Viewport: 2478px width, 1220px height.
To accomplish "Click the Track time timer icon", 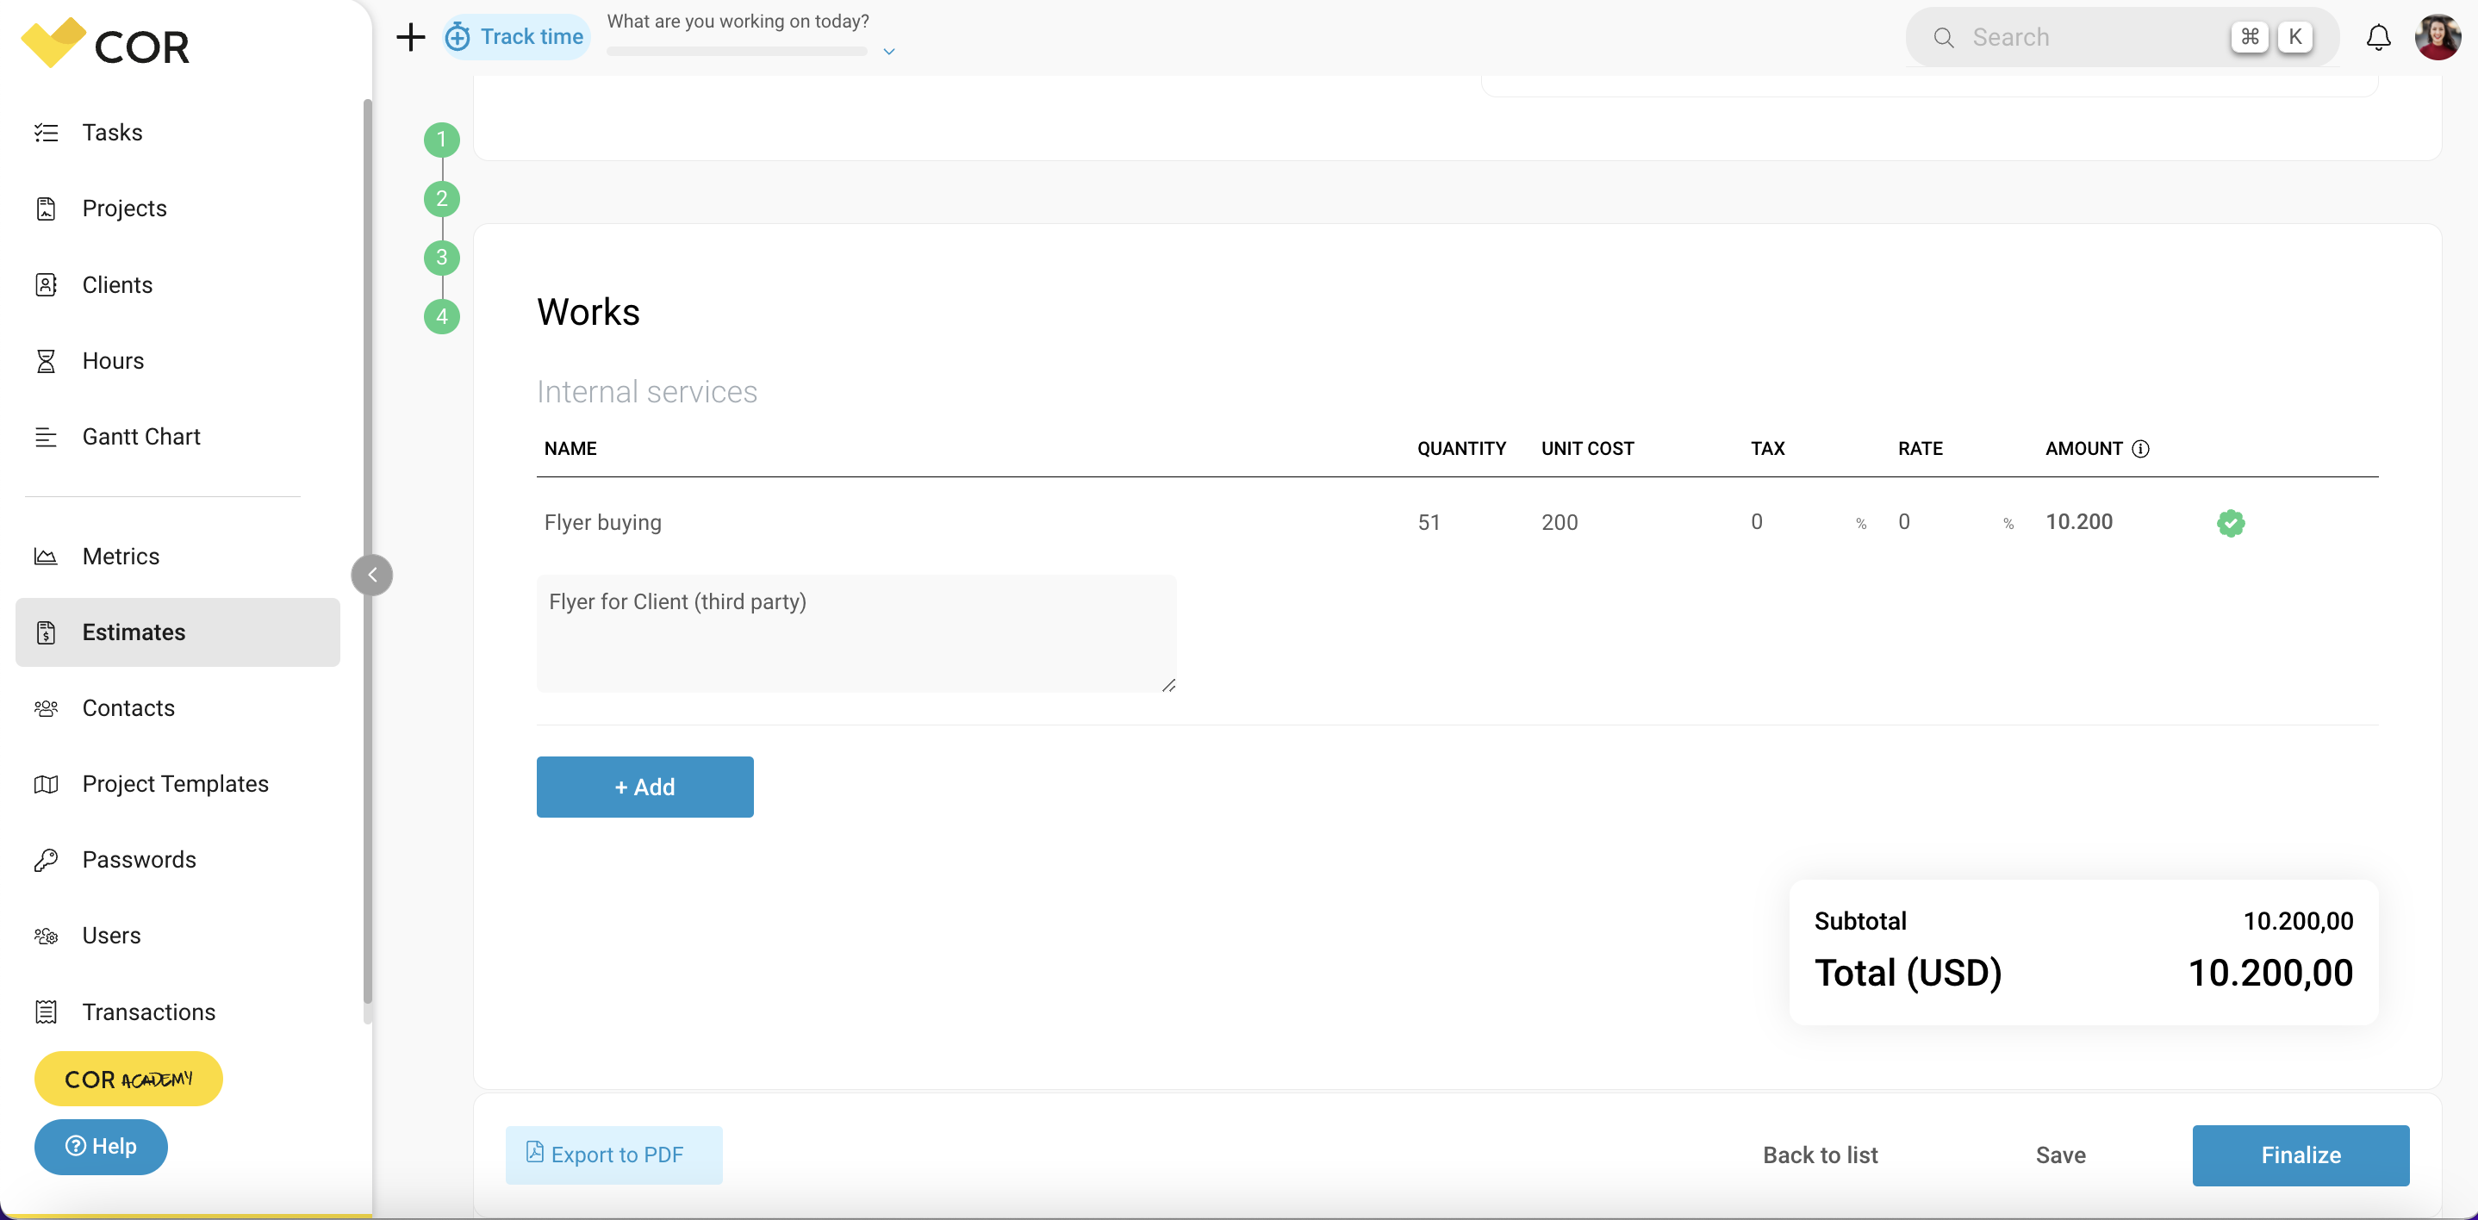I will tap(458, 38).
